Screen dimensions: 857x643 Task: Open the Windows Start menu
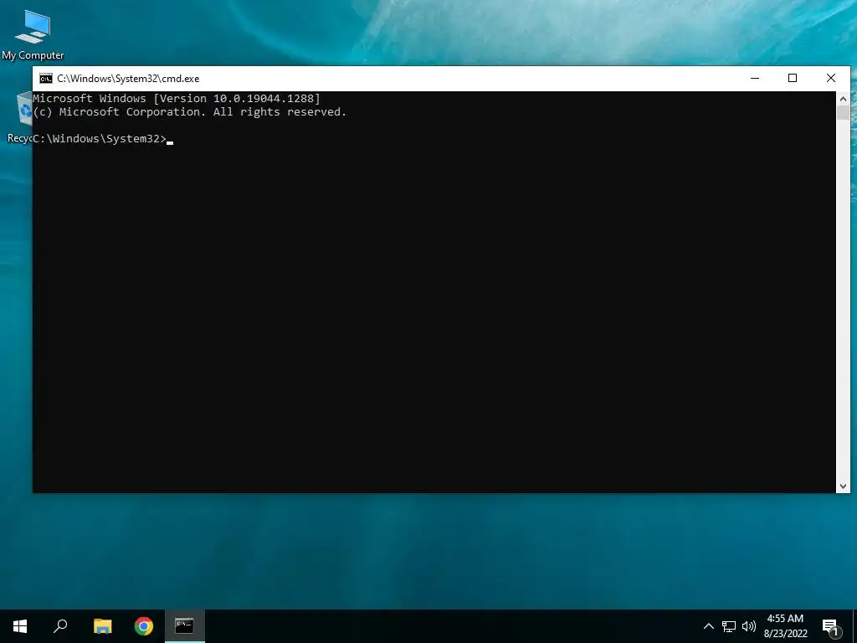(x=20, y=626)
